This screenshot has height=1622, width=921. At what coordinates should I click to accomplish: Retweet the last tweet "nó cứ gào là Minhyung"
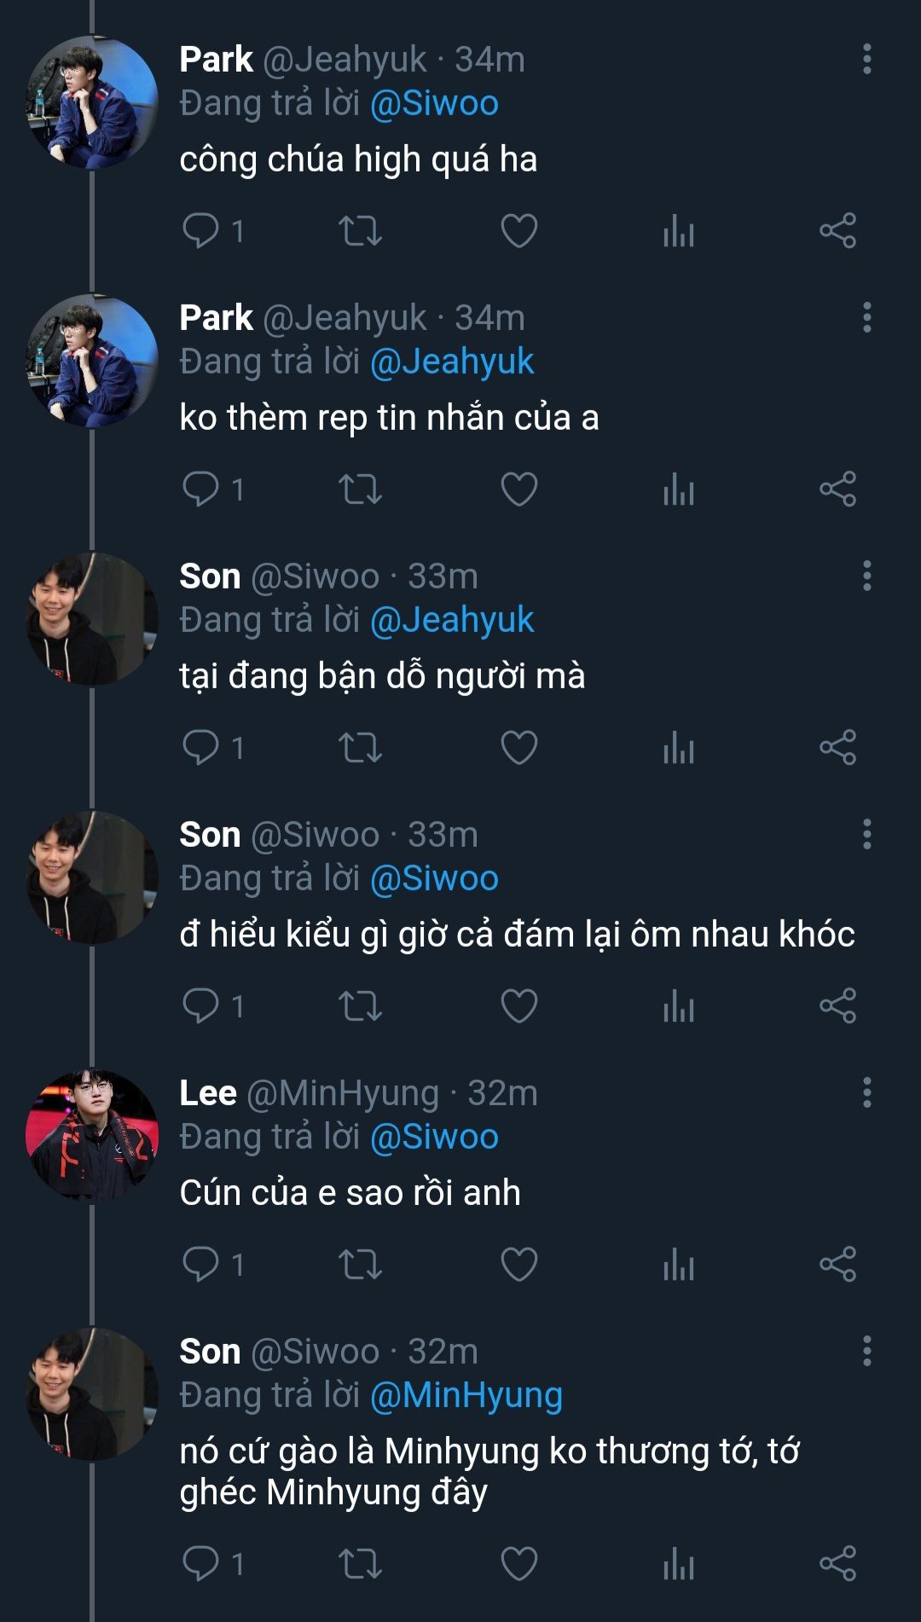click(x=360, y=1564)
